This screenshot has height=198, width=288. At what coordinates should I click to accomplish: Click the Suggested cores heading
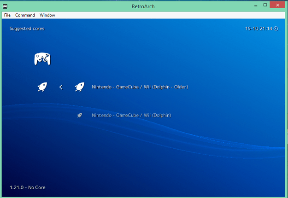(27, 29)
